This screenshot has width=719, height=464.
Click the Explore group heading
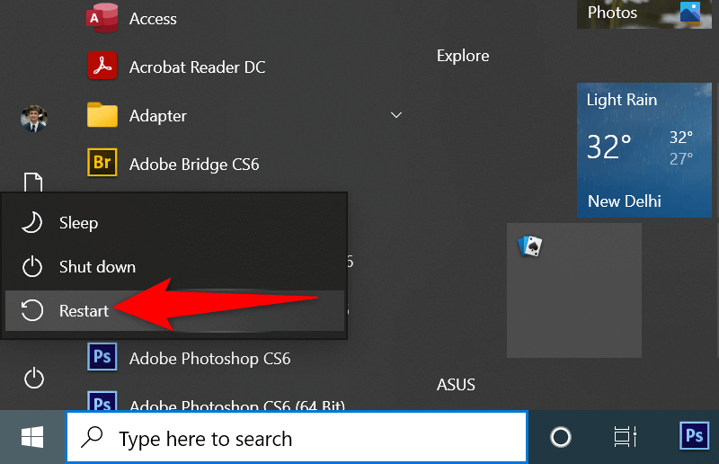coord(463,56)
